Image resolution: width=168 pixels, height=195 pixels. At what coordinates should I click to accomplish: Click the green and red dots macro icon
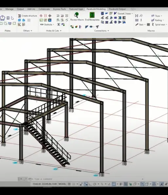[72, 27]
